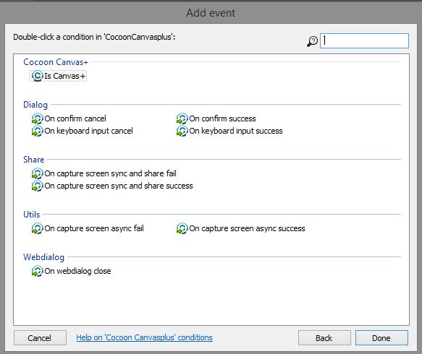The height and width of the screenshot is (354, 422).
Task: Click the search magnifier icon
Action: coord(313,41)
